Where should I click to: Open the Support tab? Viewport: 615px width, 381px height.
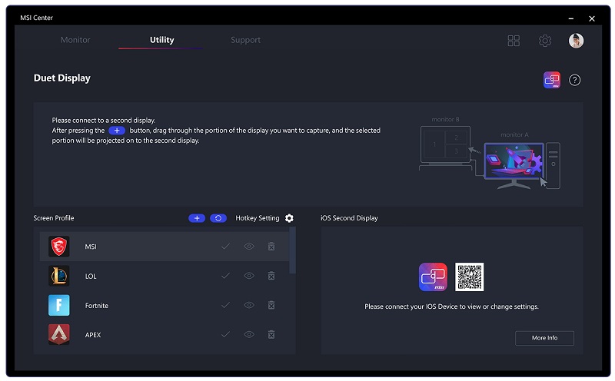pos(245,40)
